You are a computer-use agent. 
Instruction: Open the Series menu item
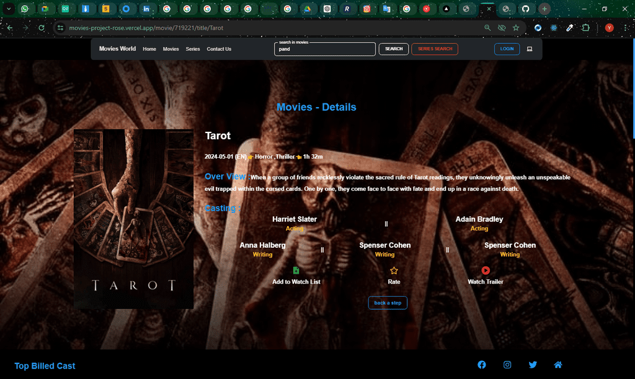pyautogui.click(x=193, y=49)
